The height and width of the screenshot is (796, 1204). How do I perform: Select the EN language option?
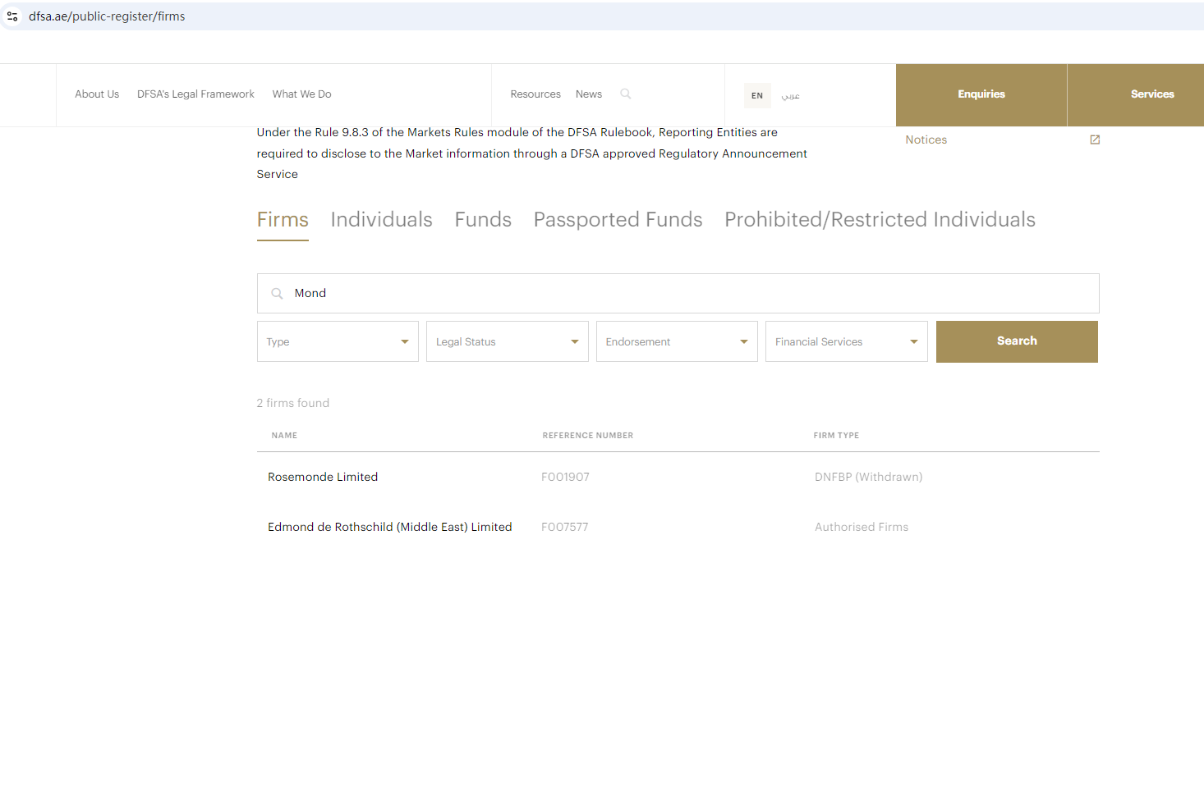tap(756, 96)
